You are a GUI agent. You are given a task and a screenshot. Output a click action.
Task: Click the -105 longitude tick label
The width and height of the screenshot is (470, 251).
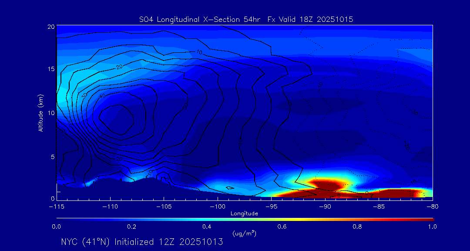tap(164, 207)
